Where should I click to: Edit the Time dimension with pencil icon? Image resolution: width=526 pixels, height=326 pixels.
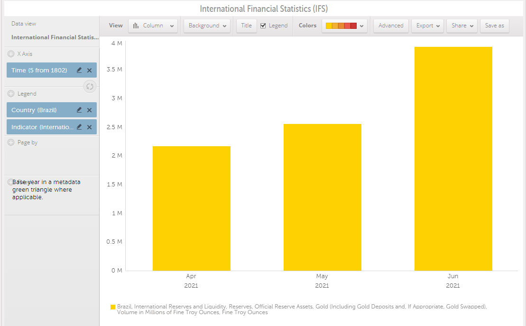(79, 70)
